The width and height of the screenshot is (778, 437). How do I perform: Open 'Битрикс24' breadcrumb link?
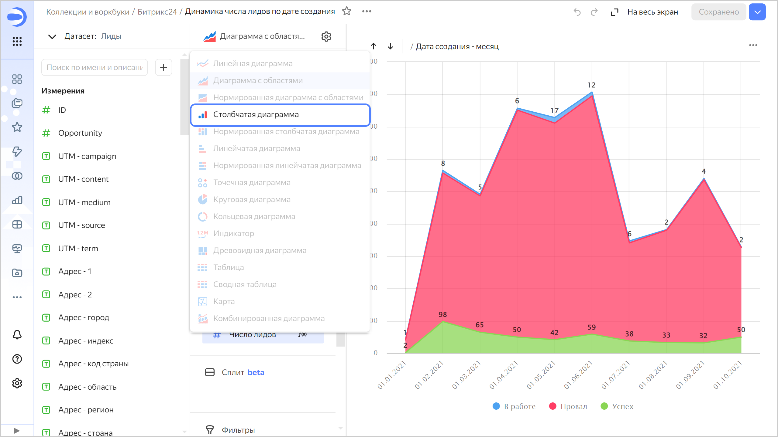[157, 12]
